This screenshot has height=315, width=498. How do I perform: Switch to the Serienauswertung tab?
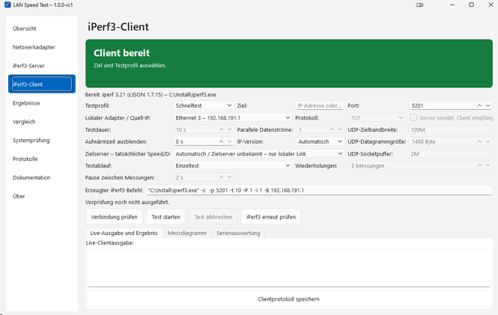(238, 233)
